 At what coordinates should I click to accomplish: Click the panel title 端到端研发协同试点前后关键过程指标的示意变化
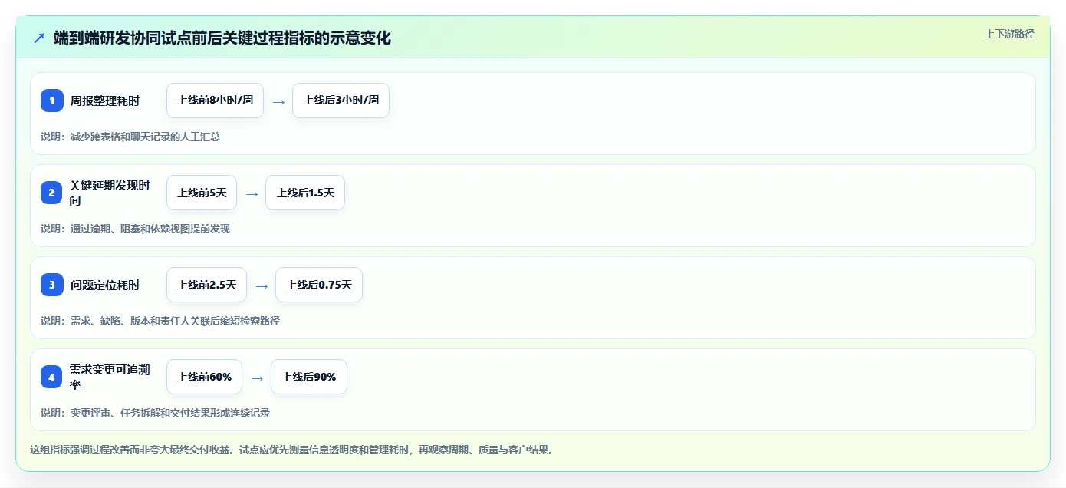(x=222, y=38)
